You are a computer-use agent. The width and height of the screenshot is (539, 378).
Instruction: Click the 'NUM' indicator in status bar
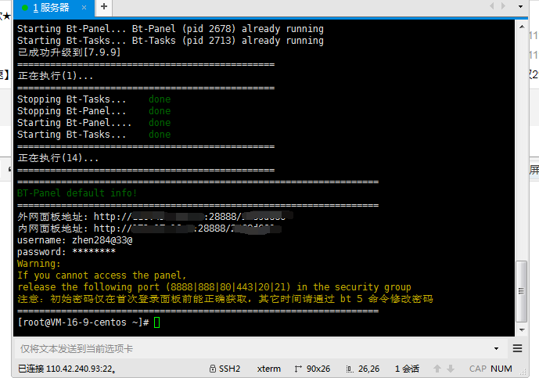tap(501, 369)
